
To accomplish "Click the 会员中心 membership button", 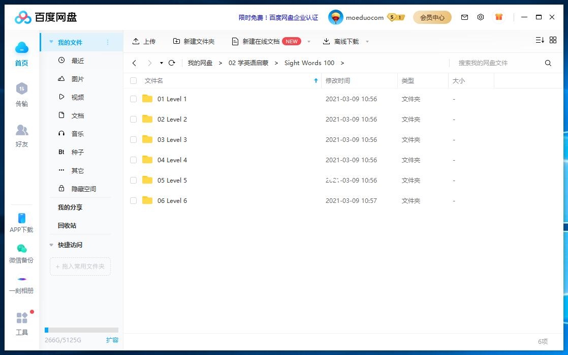I will [432, 17].
